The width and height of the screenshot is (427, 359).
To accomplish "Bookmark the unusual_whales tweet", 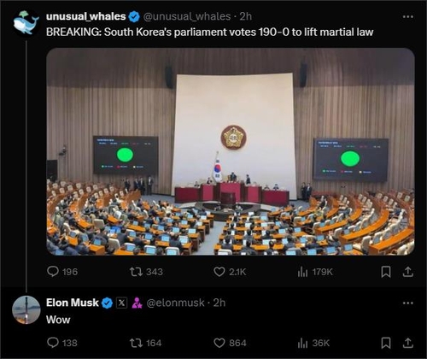I will pos(386,272).
